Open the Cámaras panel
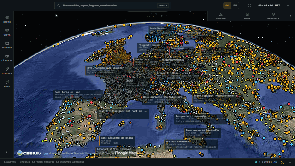Image resolution: width=295 pixels, height=166 pixels. (7, 58)
